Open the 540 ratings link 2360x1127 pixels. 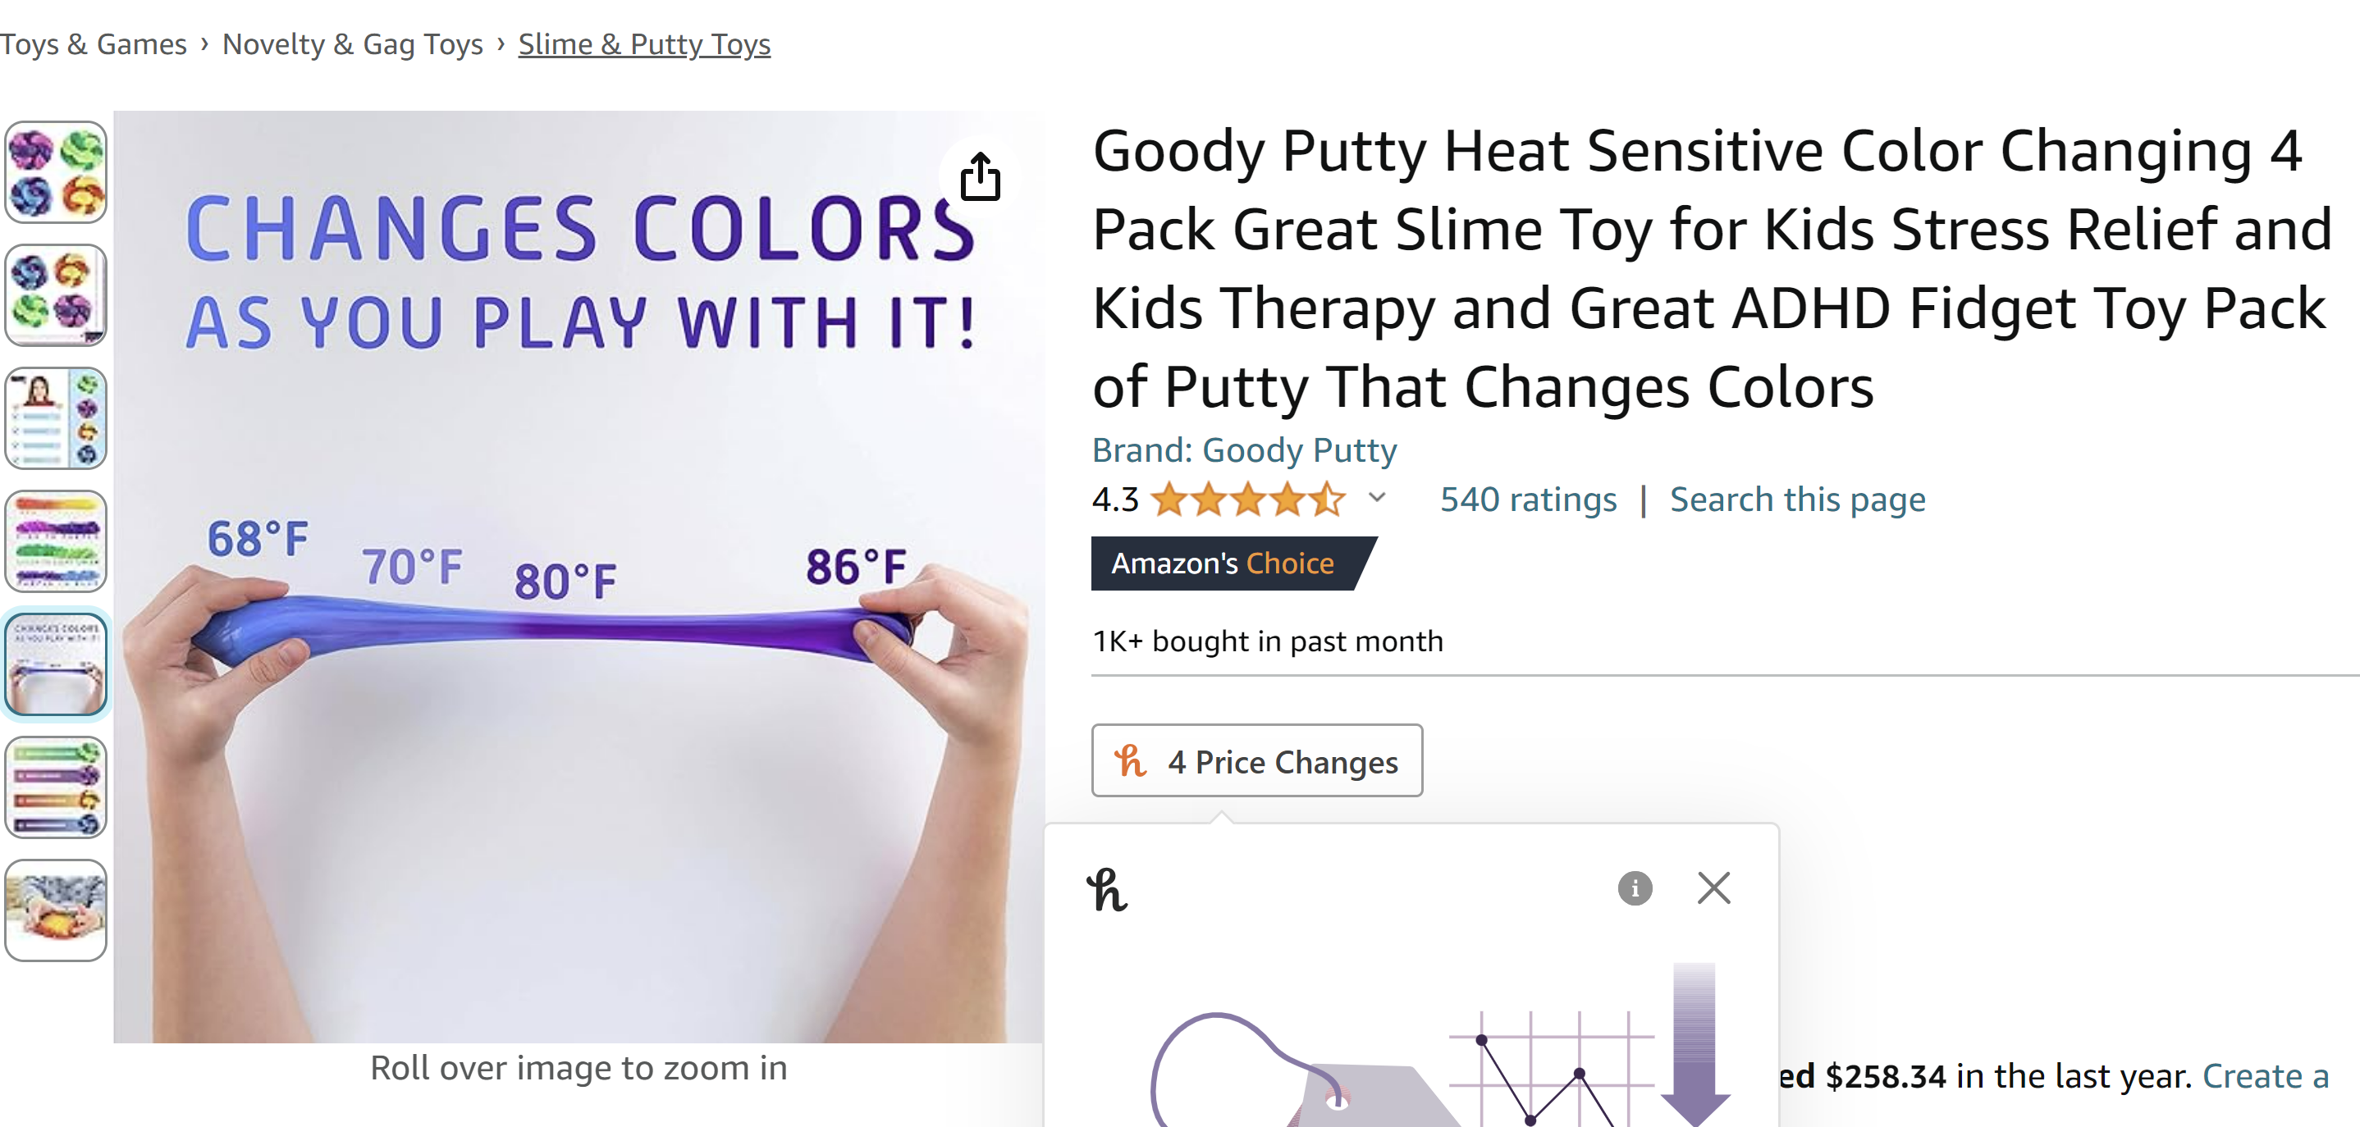[x=1527, y=500]
